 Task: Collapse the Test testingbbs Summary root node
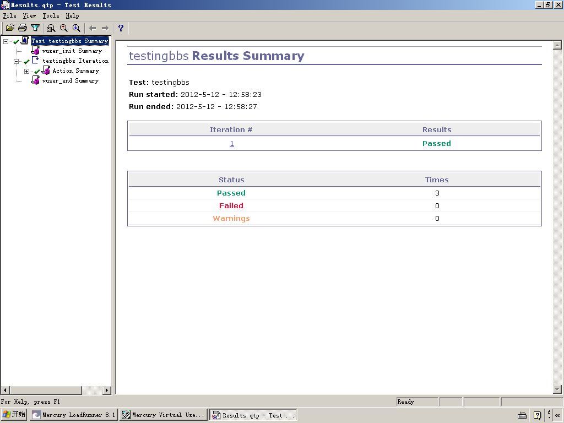[6, 41]
